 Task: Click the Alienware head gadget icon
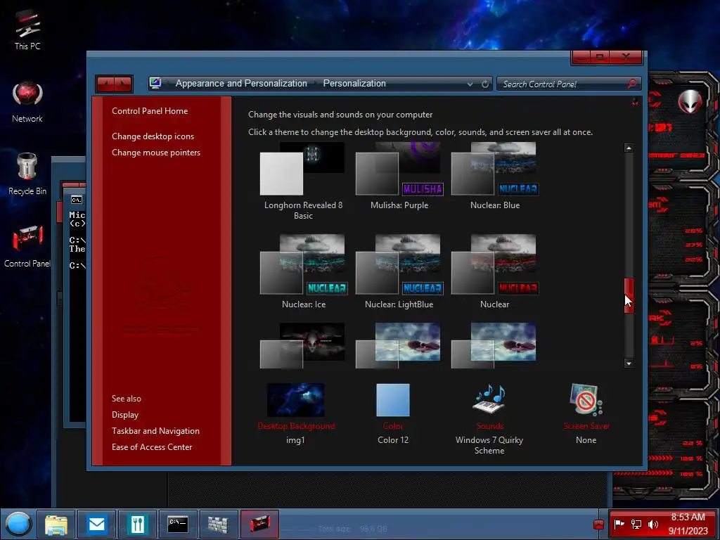click(x=690, y=101)
